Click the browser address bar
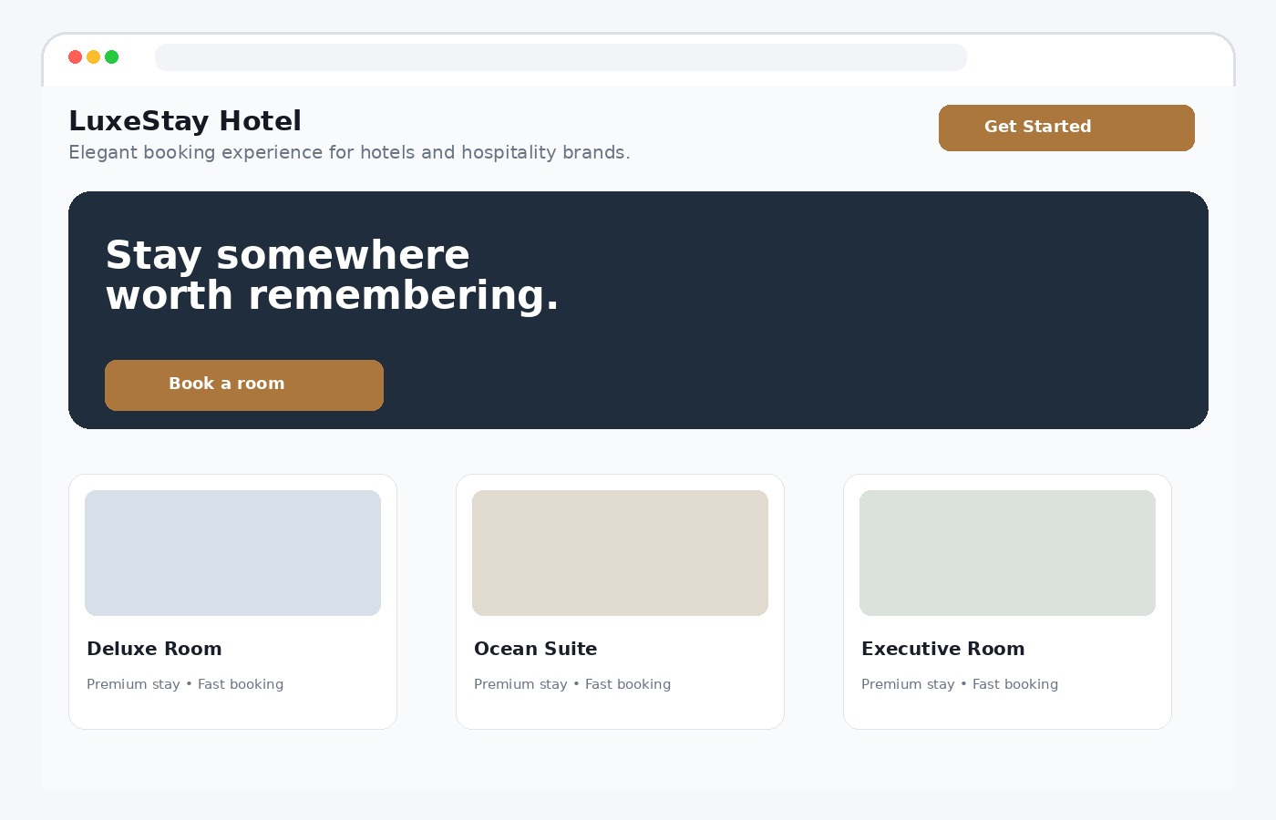Viewport: 1276px width, 820px height. pos(561,57)
